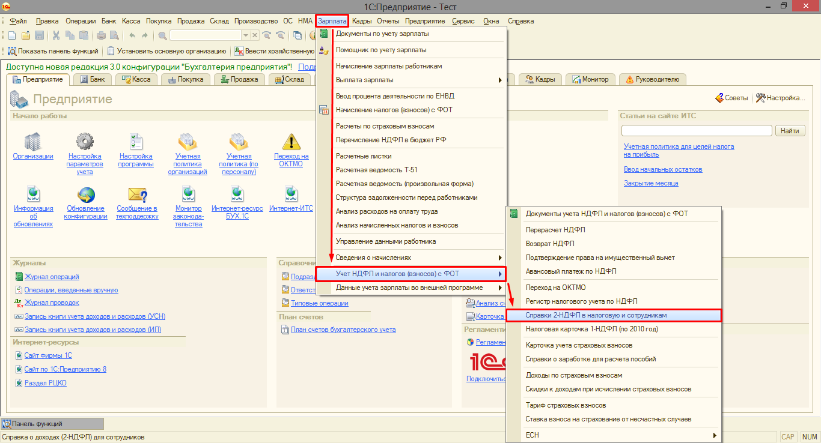821x443 pixels.
Task: Clear the toolbar search field with X
Action: tap(255, 35)
